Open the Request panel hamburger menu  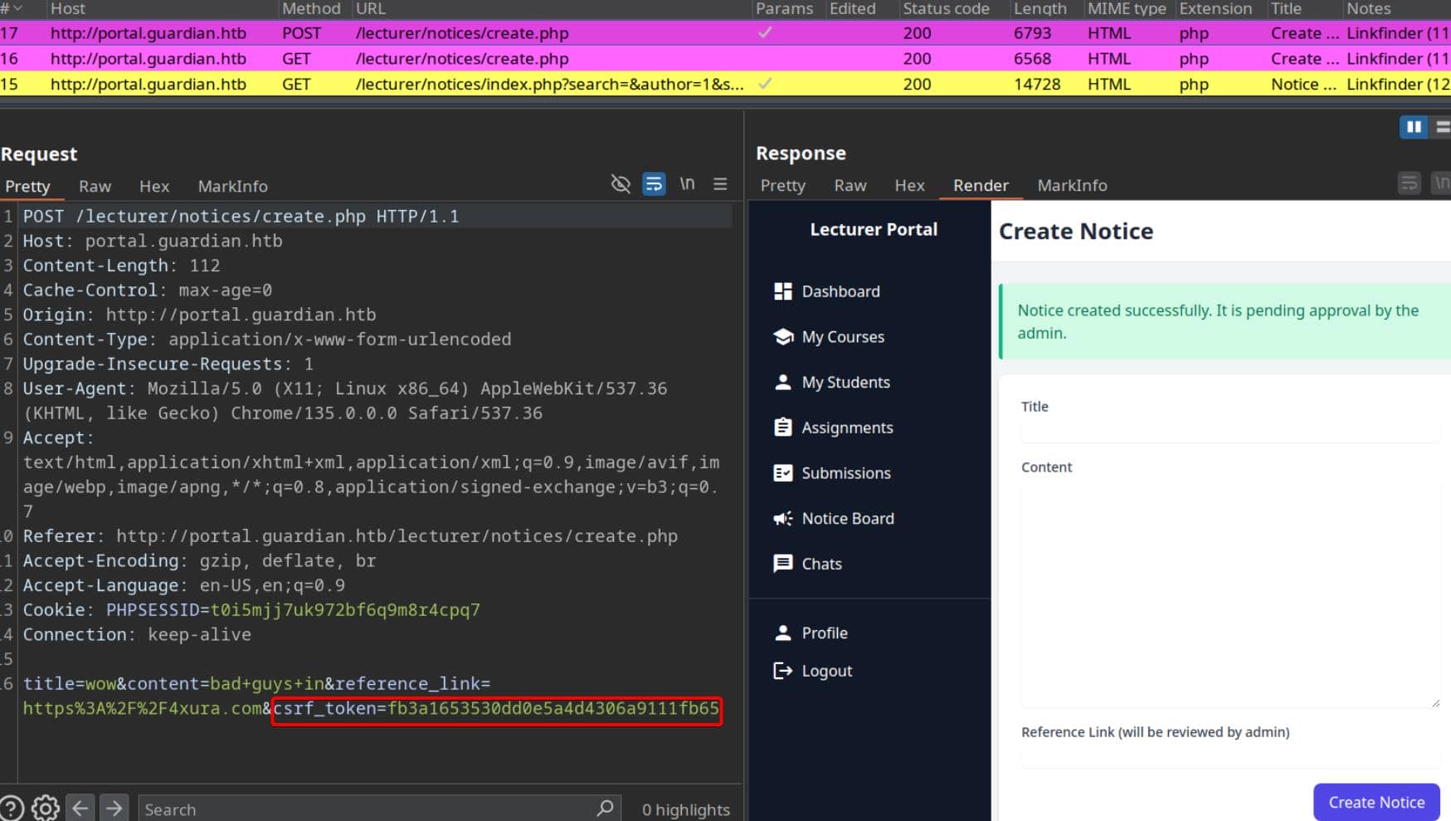(x=720, y=183)
